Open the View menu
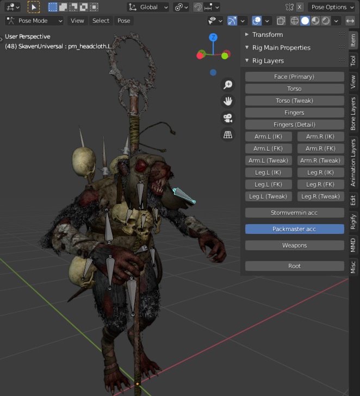 tap(77, 21)
